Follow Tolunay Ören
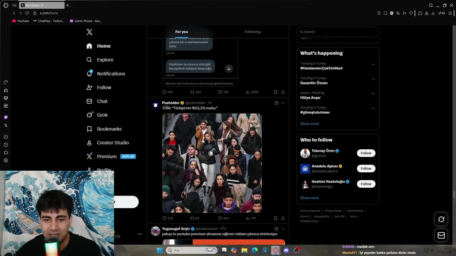The width and height of the screenshot is (456, 256). pos(366,153)
